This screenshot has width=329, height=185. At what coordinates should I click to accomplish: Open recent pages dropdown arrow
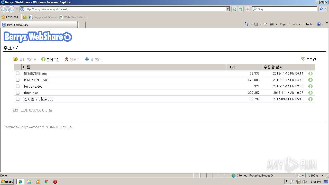pyautogui.click(x=17, y=9)
